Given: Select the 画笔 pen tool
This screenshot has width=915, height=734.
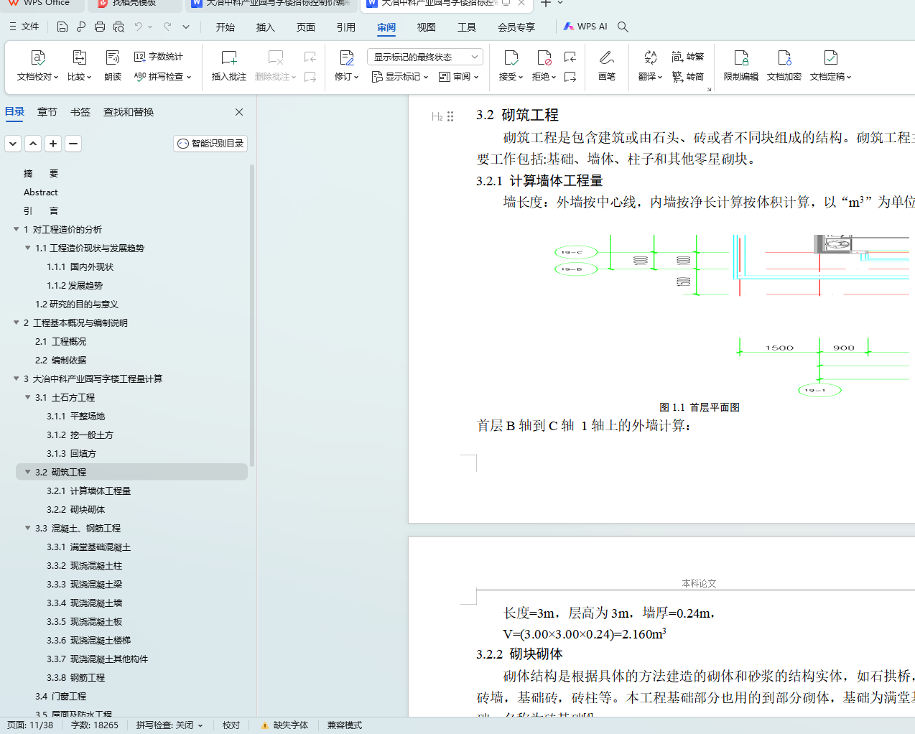Looking at the screenshot, I should [x=607, y=65].
